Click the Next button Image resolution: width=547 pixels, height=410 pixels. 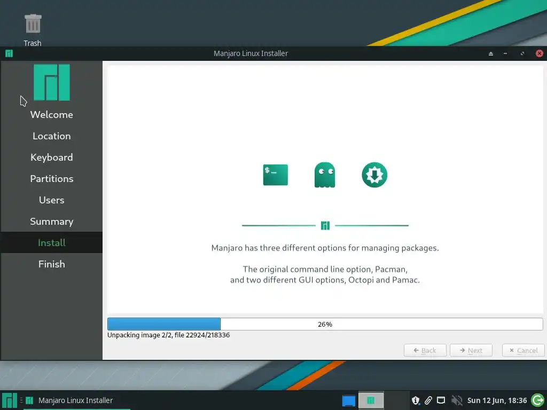471,350
